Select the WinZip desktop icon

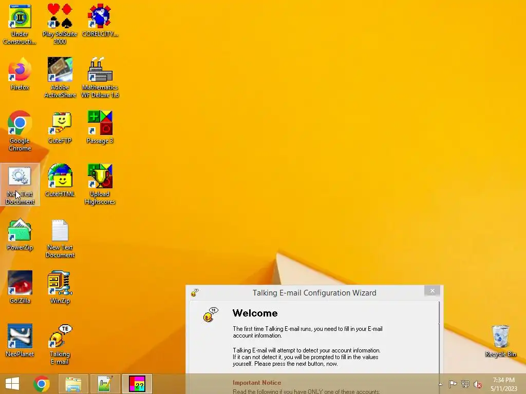click(60, 287)
